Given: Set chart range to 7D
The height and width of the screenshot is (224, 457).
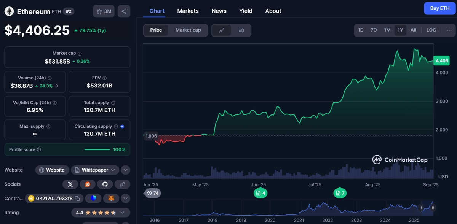Looking at the screenshot, I should (374, 30).
